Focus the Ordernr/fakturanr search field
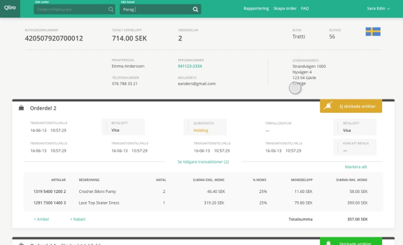Screen dimensions: 403x245 (74, 9)
